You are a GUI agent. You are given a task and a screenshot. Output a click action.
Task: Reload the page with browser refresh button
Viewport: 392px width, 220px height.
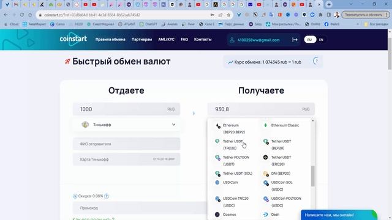(x=22, y=15)
